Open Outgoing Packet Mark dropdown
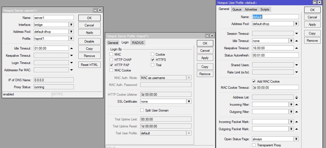The width and height of the screenshot is (326, 148). click(291, 129)
